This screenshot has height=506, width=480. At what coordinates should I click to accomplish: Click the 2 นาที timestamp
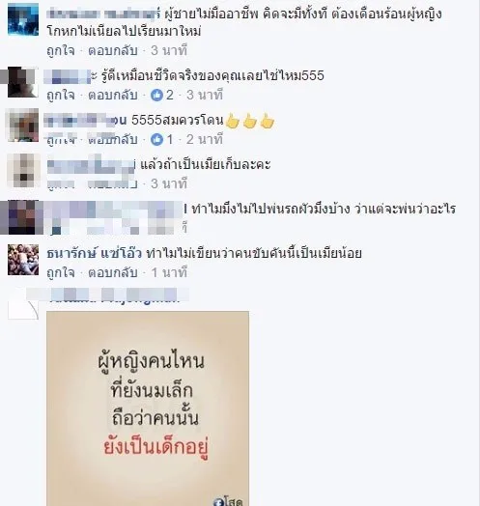click(205, 139)
